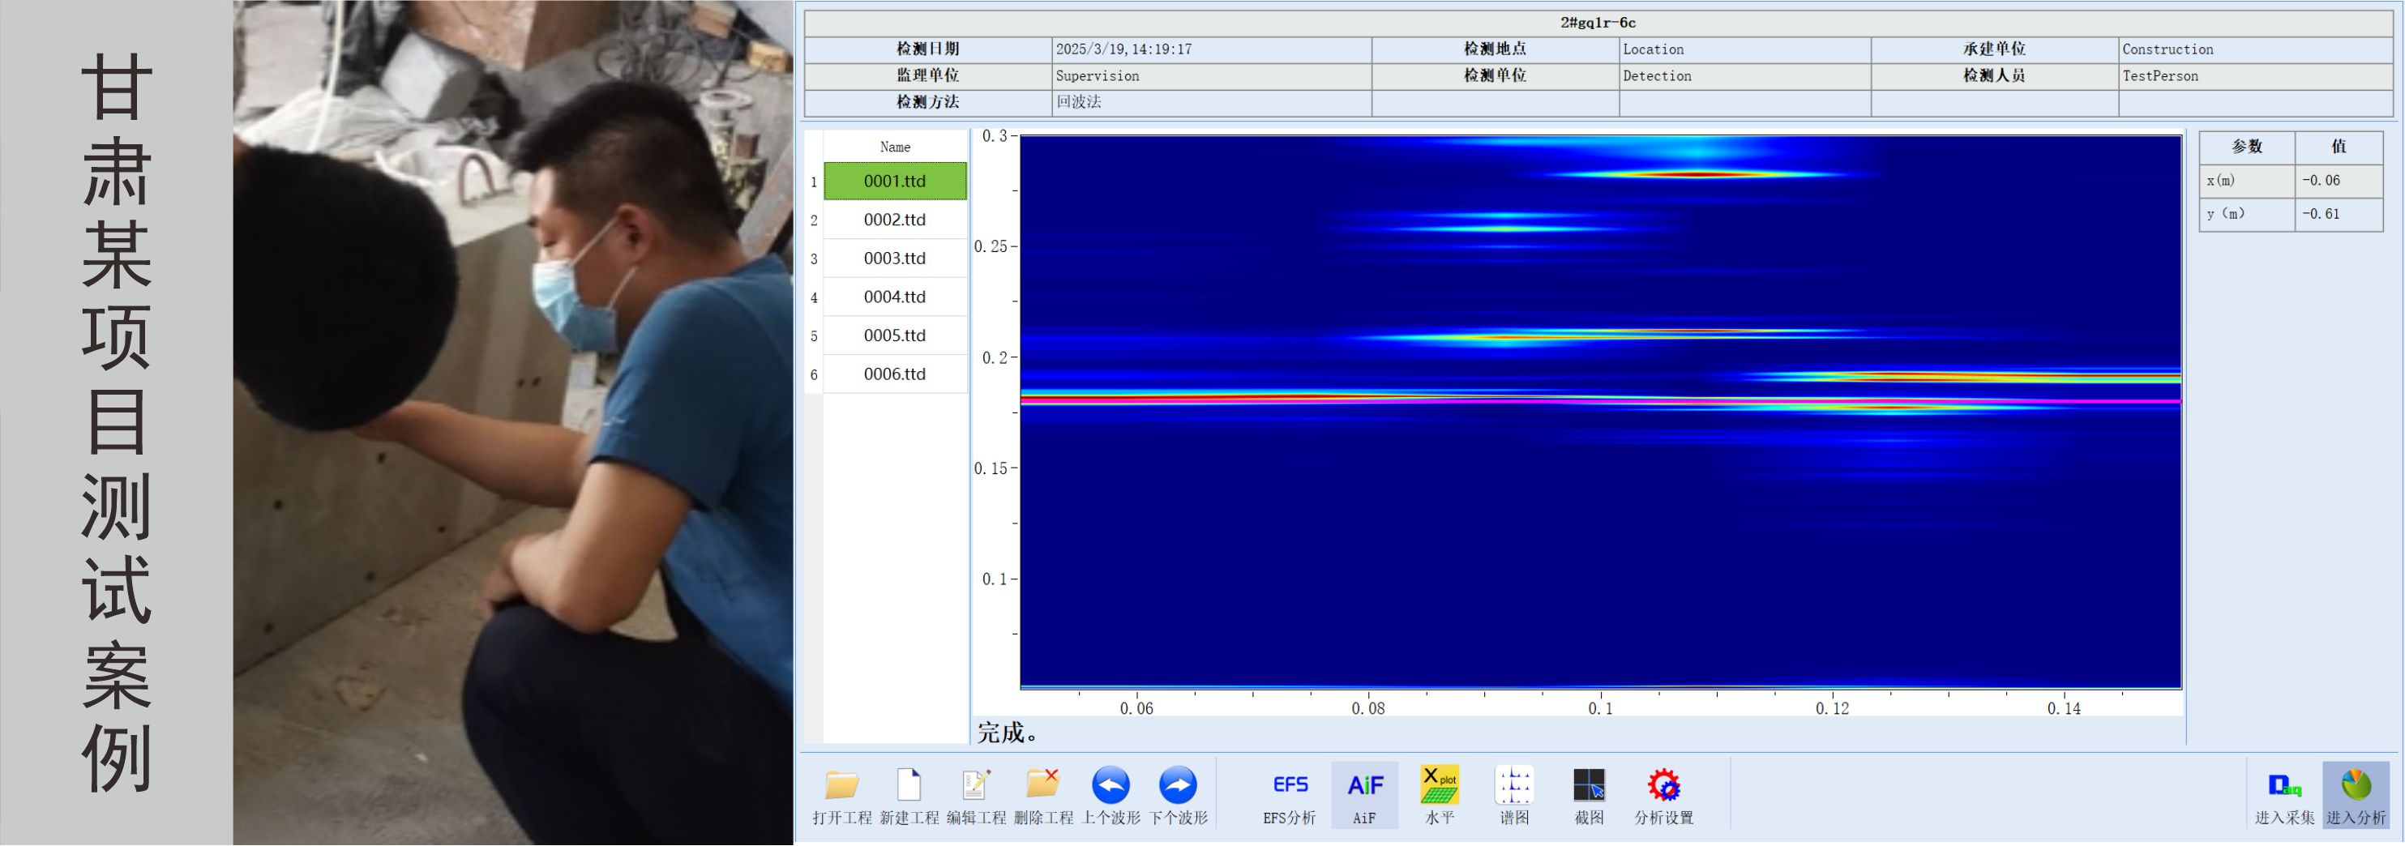Click the Edit Project icon (编辑工程)
2405x846 pixels.
click(976, 786)
